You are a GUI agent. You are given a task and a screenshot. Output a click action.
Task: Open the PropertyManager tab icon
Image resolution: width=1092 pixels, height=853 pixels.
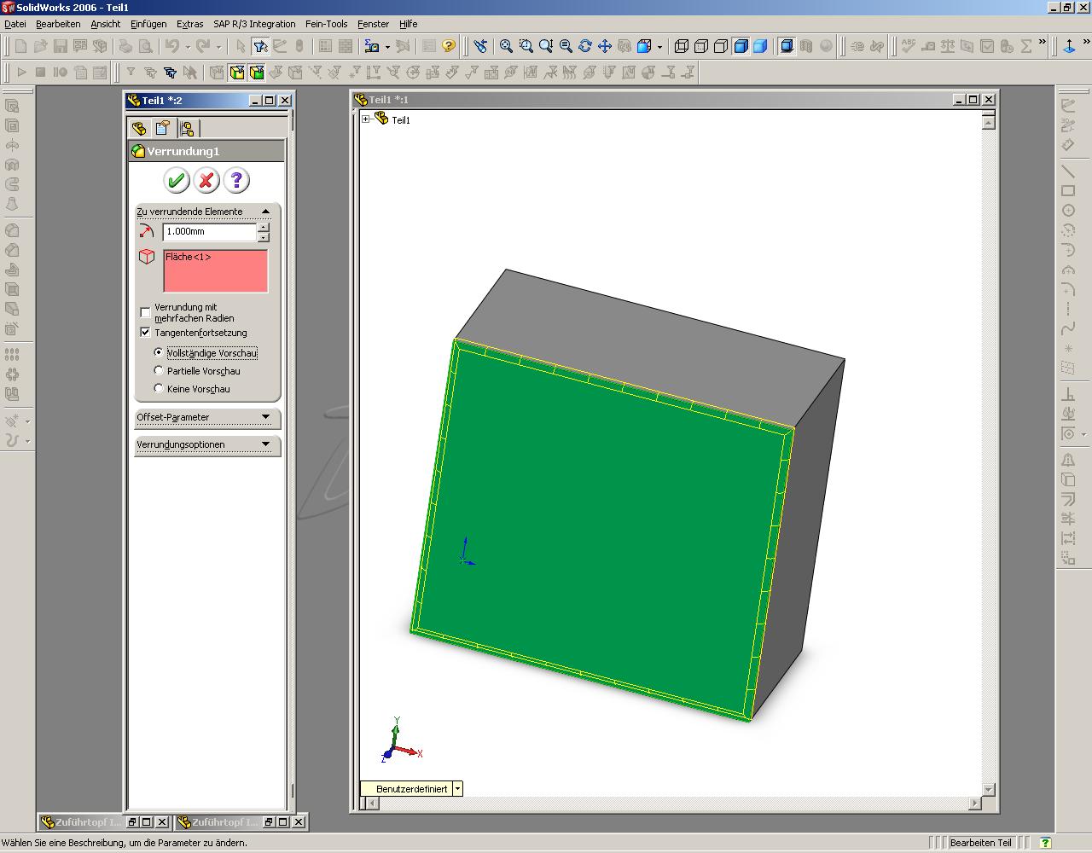[162, 128]
